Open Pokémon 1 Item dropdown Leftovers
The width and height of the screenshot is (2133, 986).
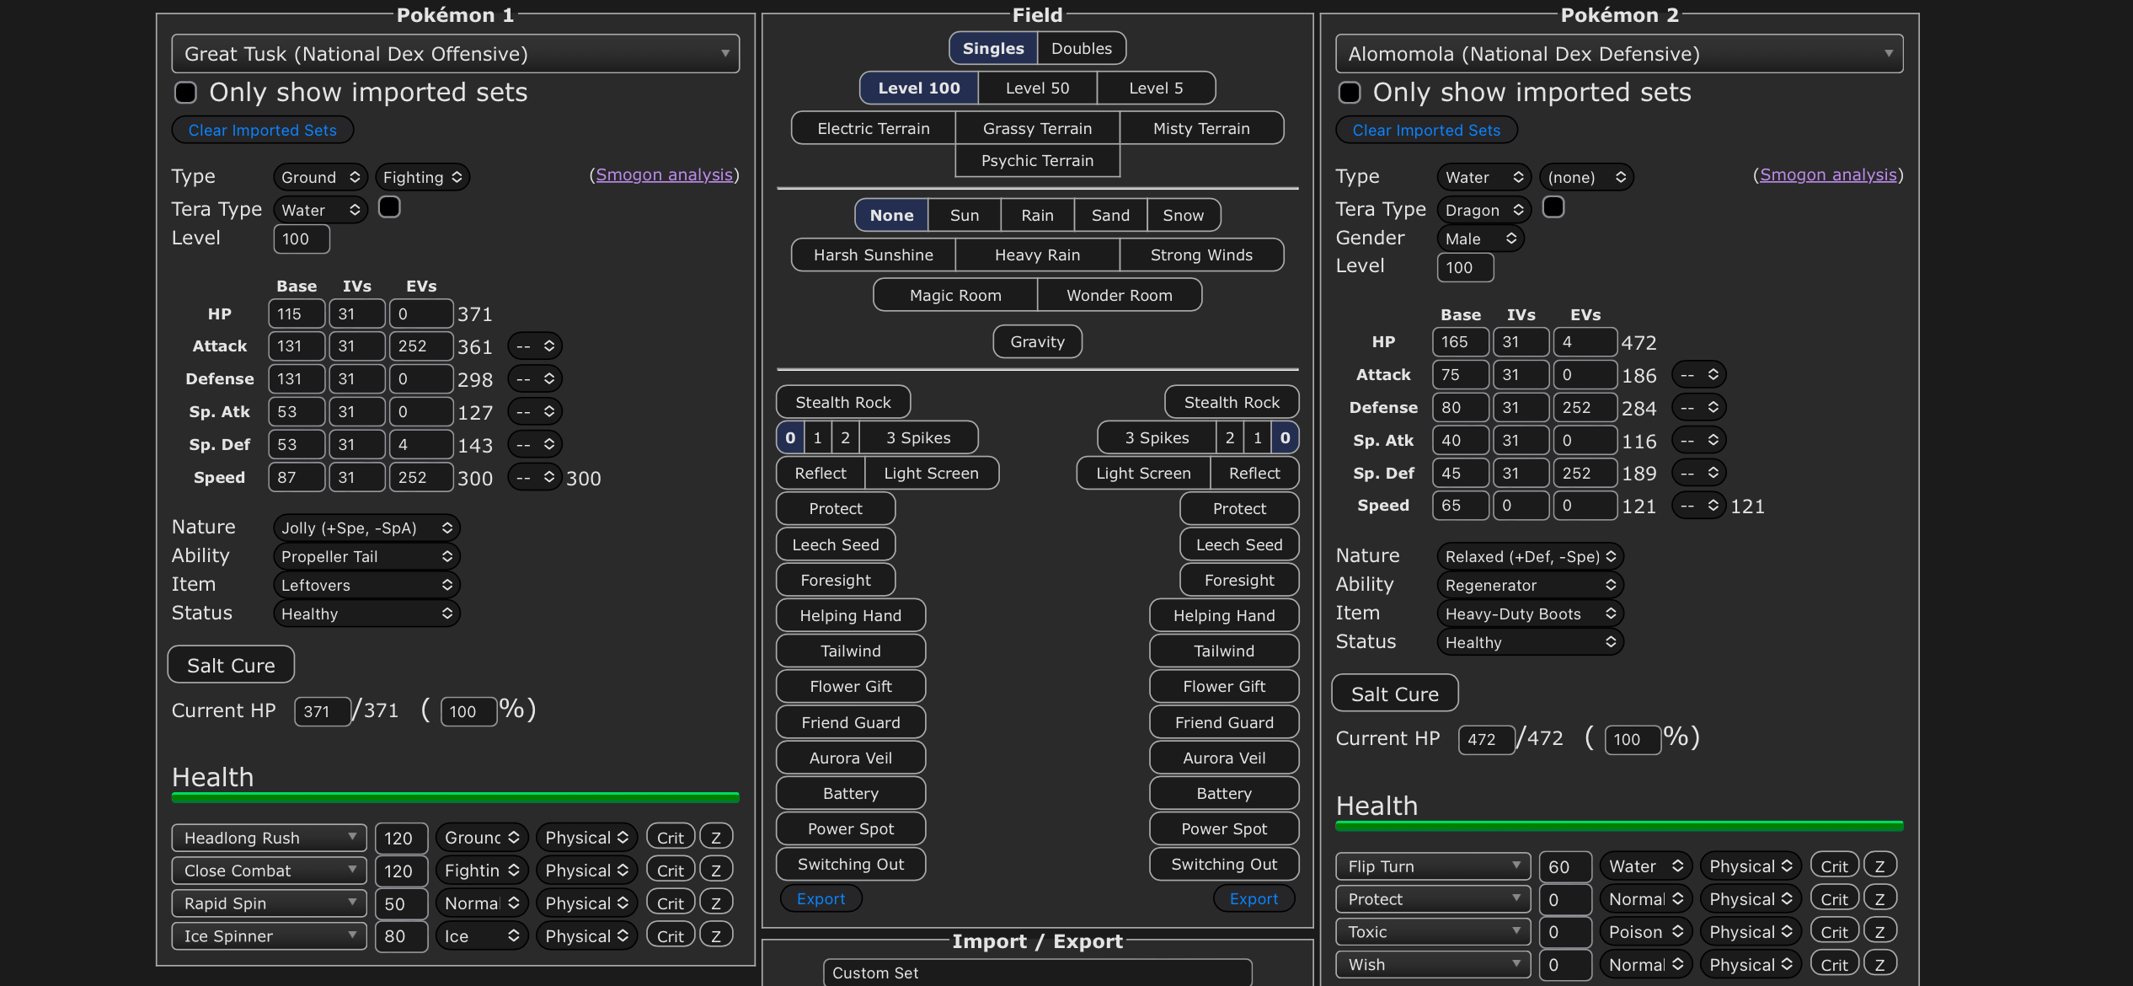[366, 585]
